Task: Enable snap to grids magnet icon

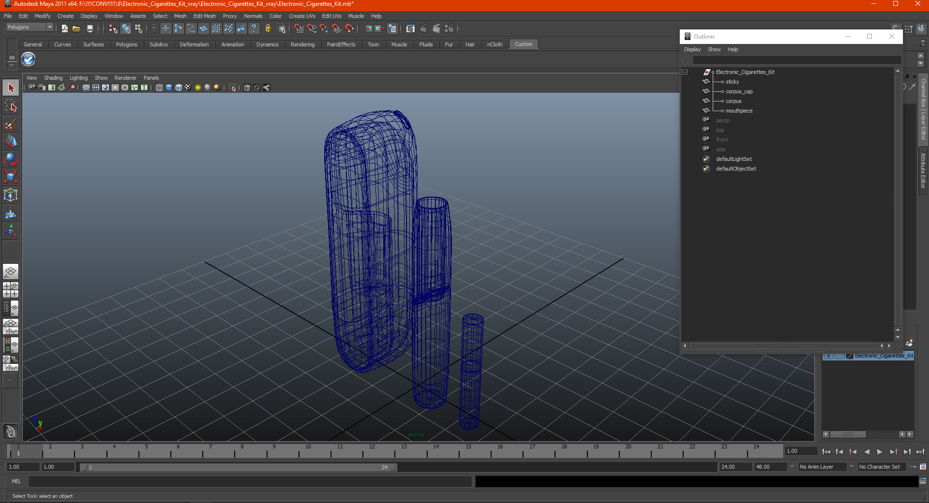Action: coord(299,29)
